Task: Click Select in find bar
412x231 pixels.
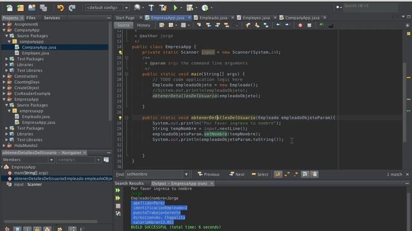Action: point(260,174)
